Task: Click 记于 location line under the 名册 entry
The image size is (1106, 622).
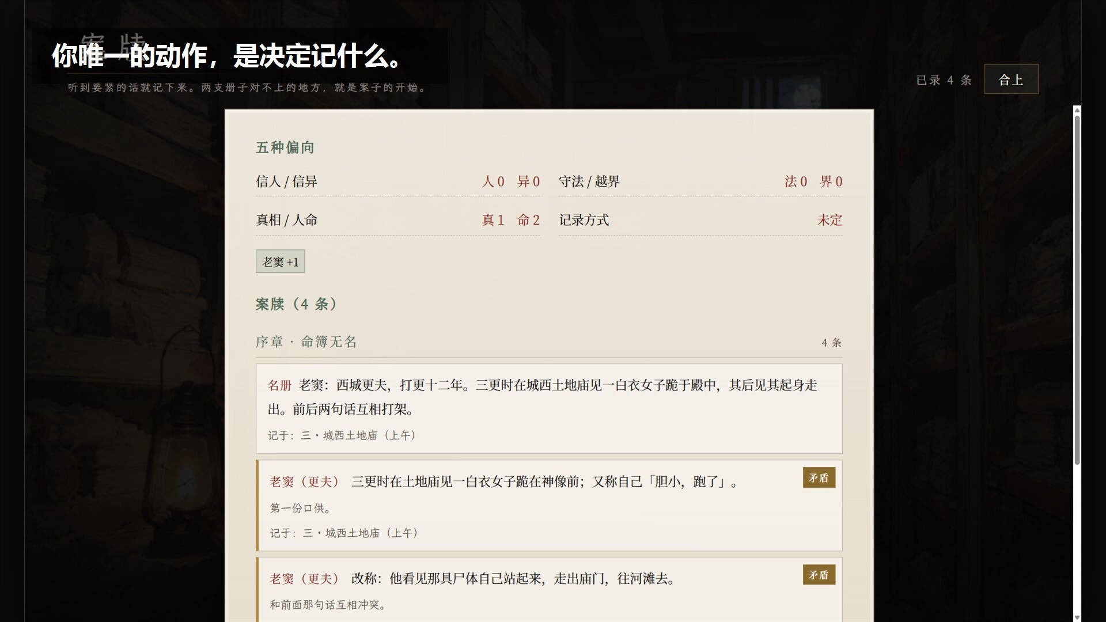Action: point(343,435)
